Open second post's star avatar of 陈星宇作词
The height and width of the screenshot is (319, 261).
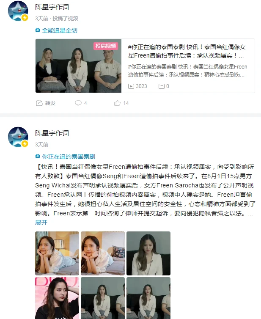coord(18,137)
